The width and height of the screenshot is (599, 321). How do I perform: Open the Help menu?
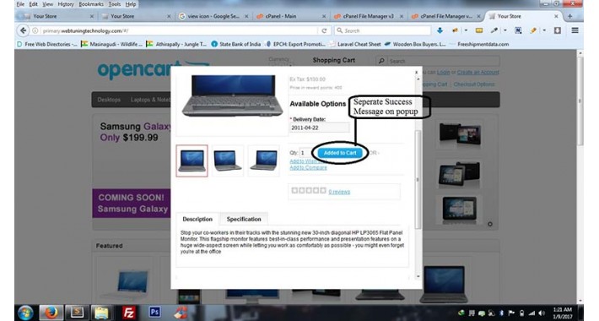(x=131, y=4)
